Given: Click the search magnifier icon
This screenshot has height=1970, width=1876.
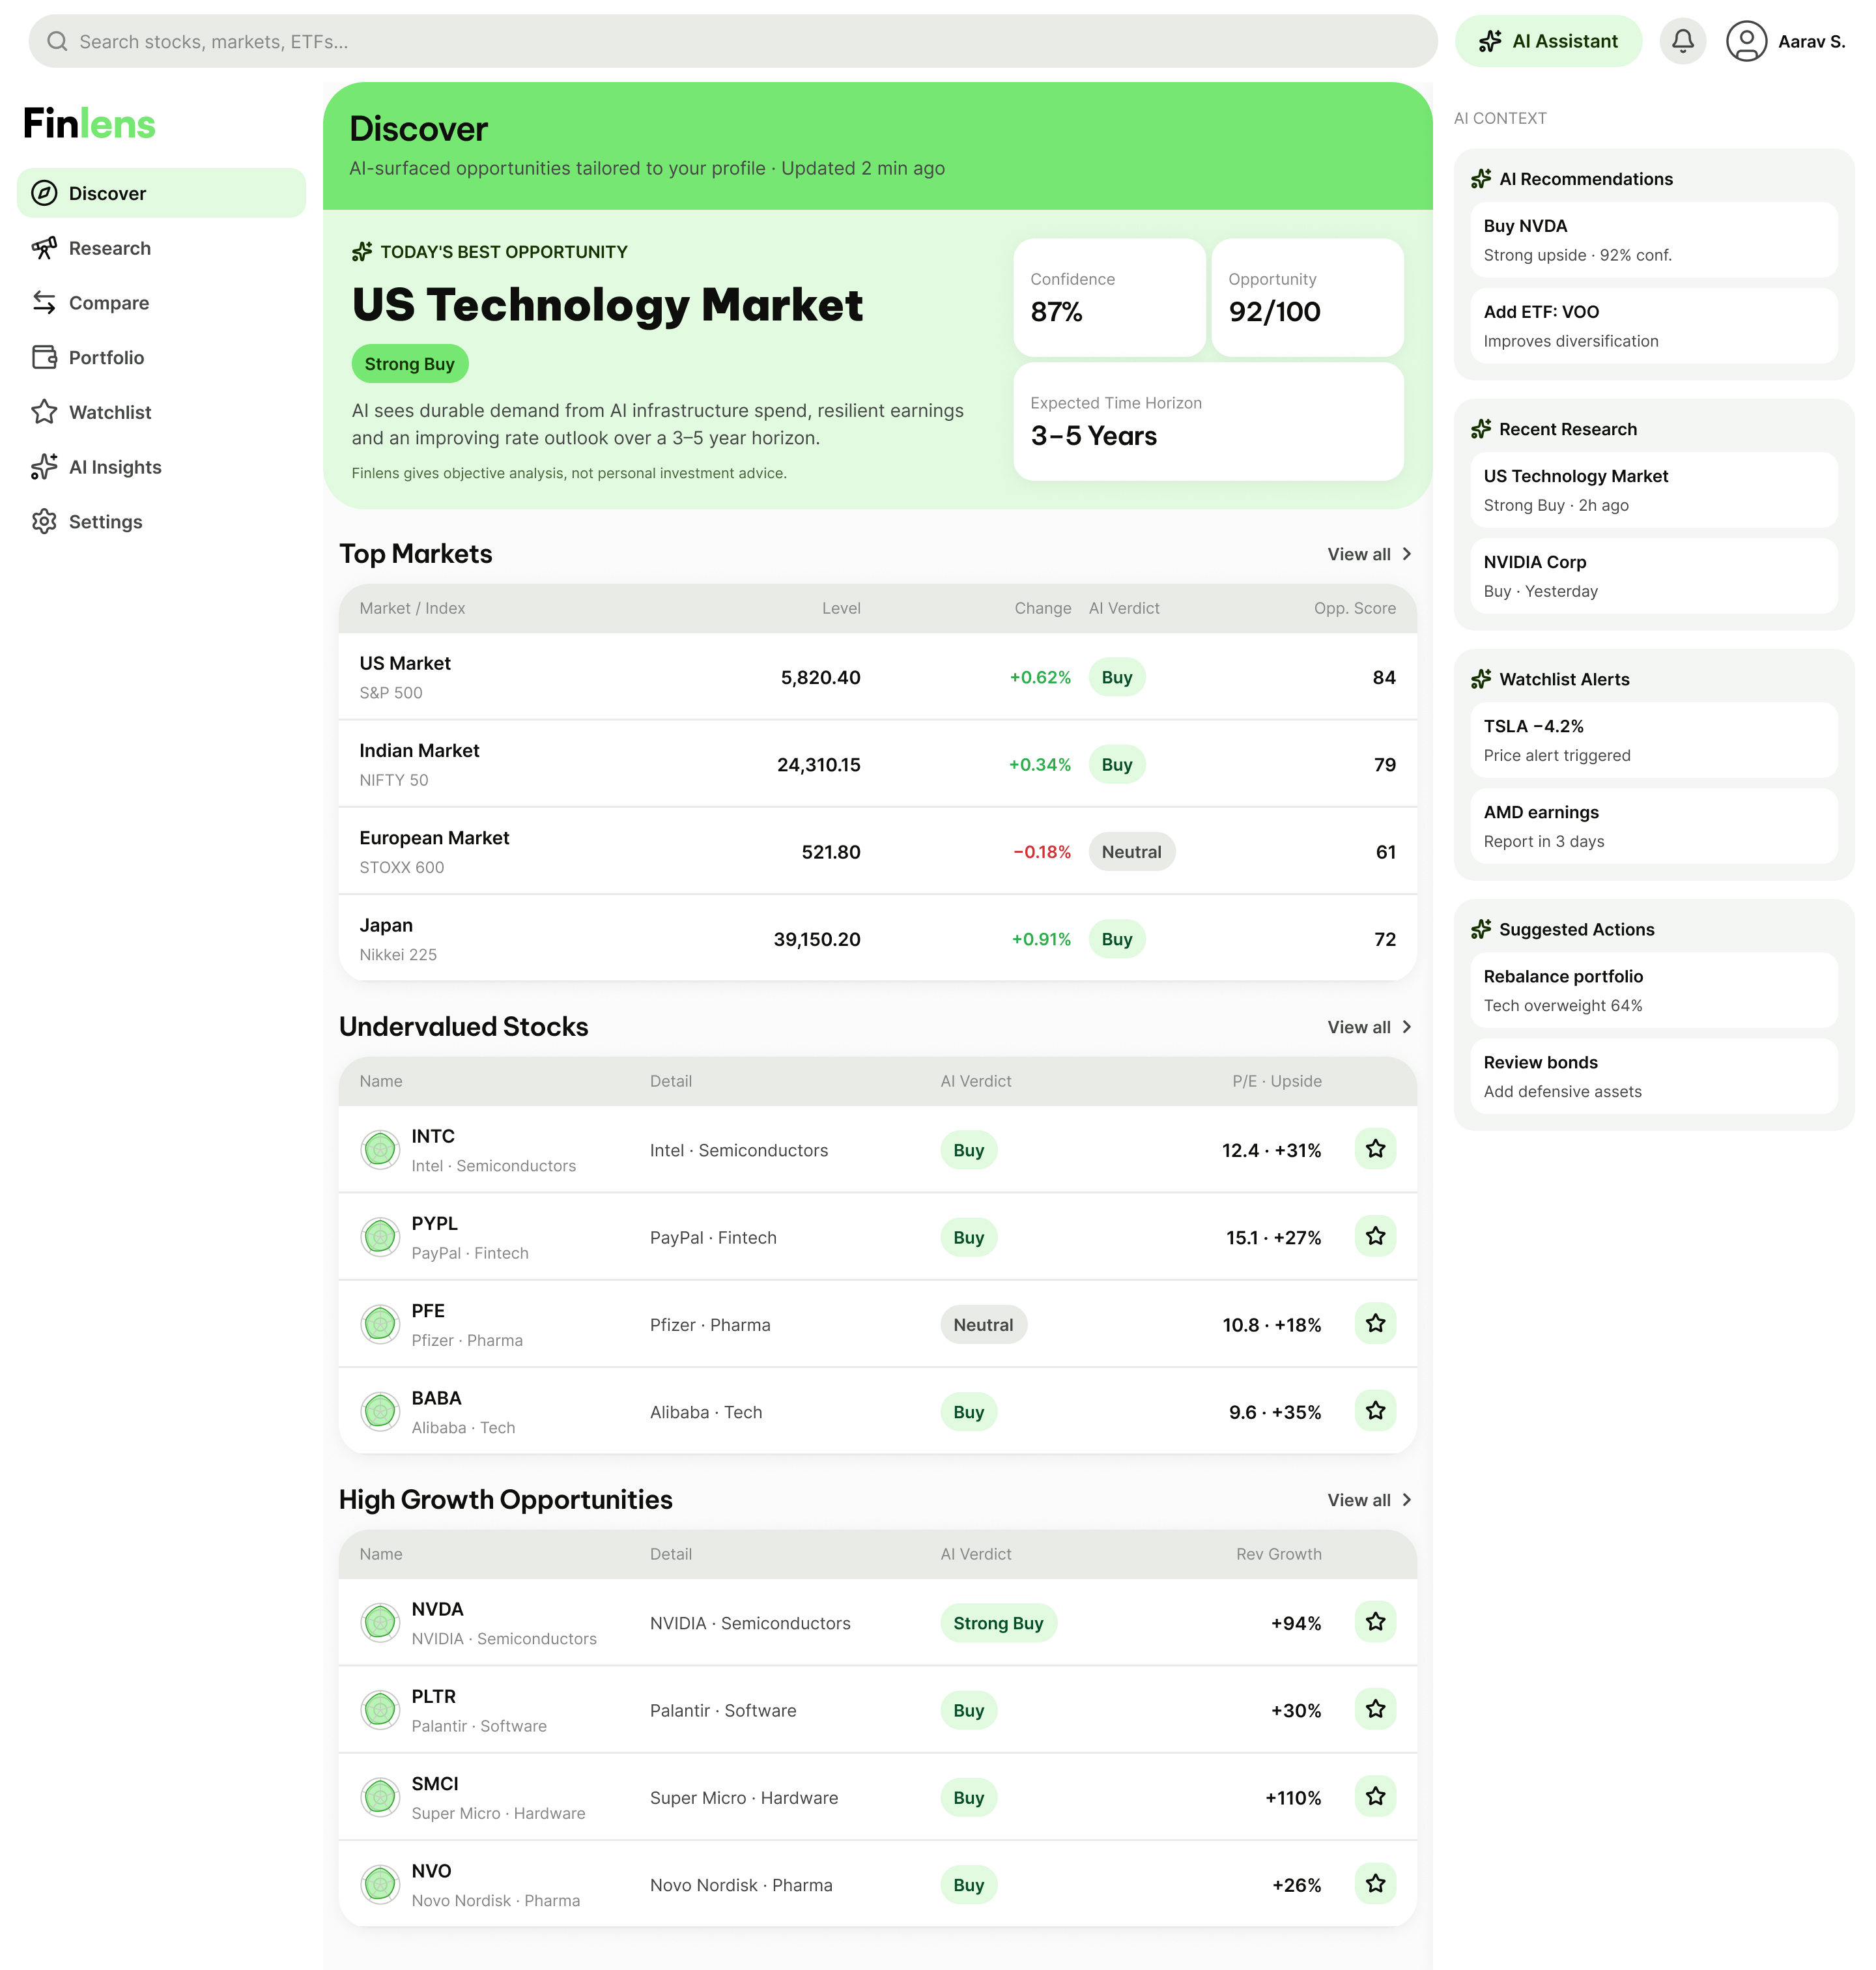Looking at the screenshot, I should 57,41.
